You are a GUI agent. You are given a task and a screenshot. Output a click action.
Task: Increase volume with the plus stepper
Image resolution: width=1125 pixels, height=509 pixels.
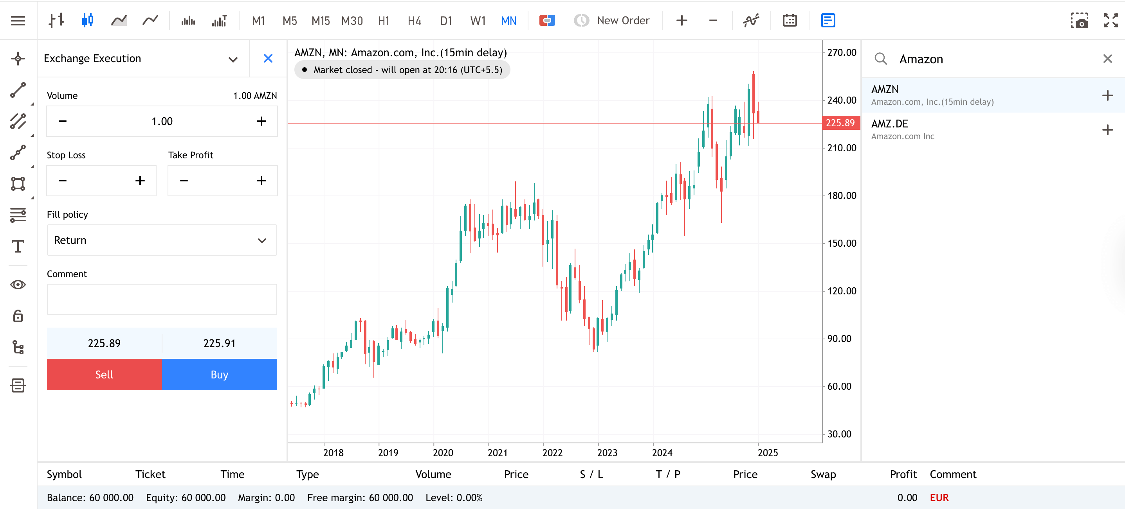[x=261, y=121]
